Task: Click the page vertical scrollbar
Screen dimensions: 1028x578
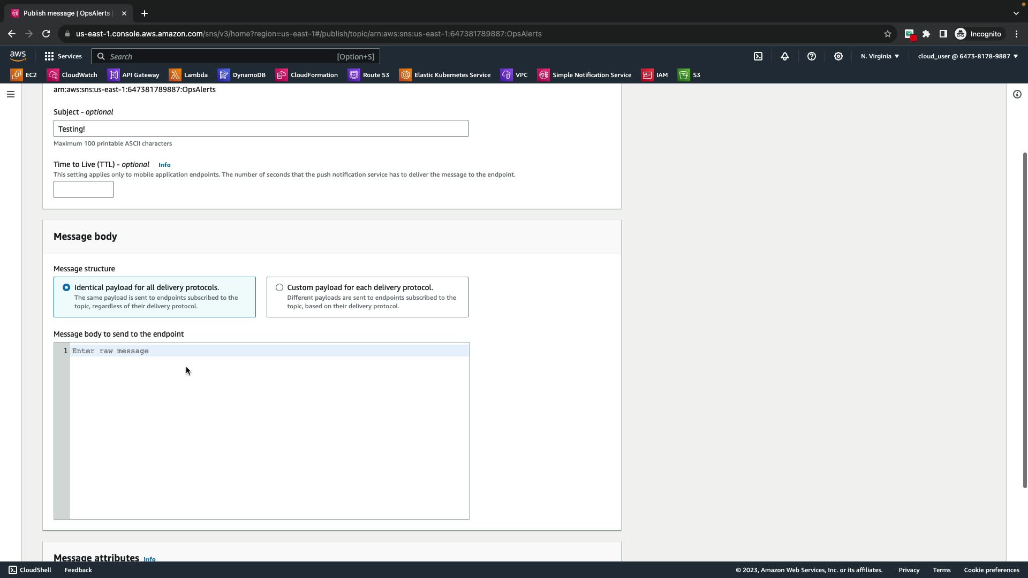Action: pyautogui.click(x=1025, y=320)
